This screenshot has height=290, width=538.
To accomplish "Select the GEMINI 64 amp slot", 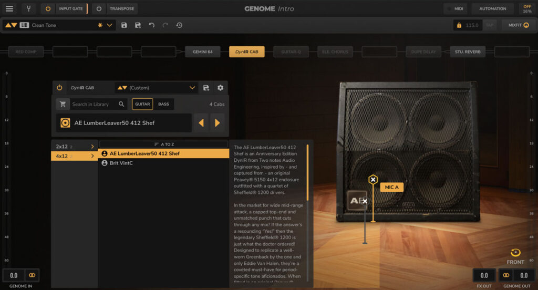I will [x=202, y=52].
